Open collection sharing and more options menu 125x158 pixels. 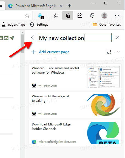118,52
